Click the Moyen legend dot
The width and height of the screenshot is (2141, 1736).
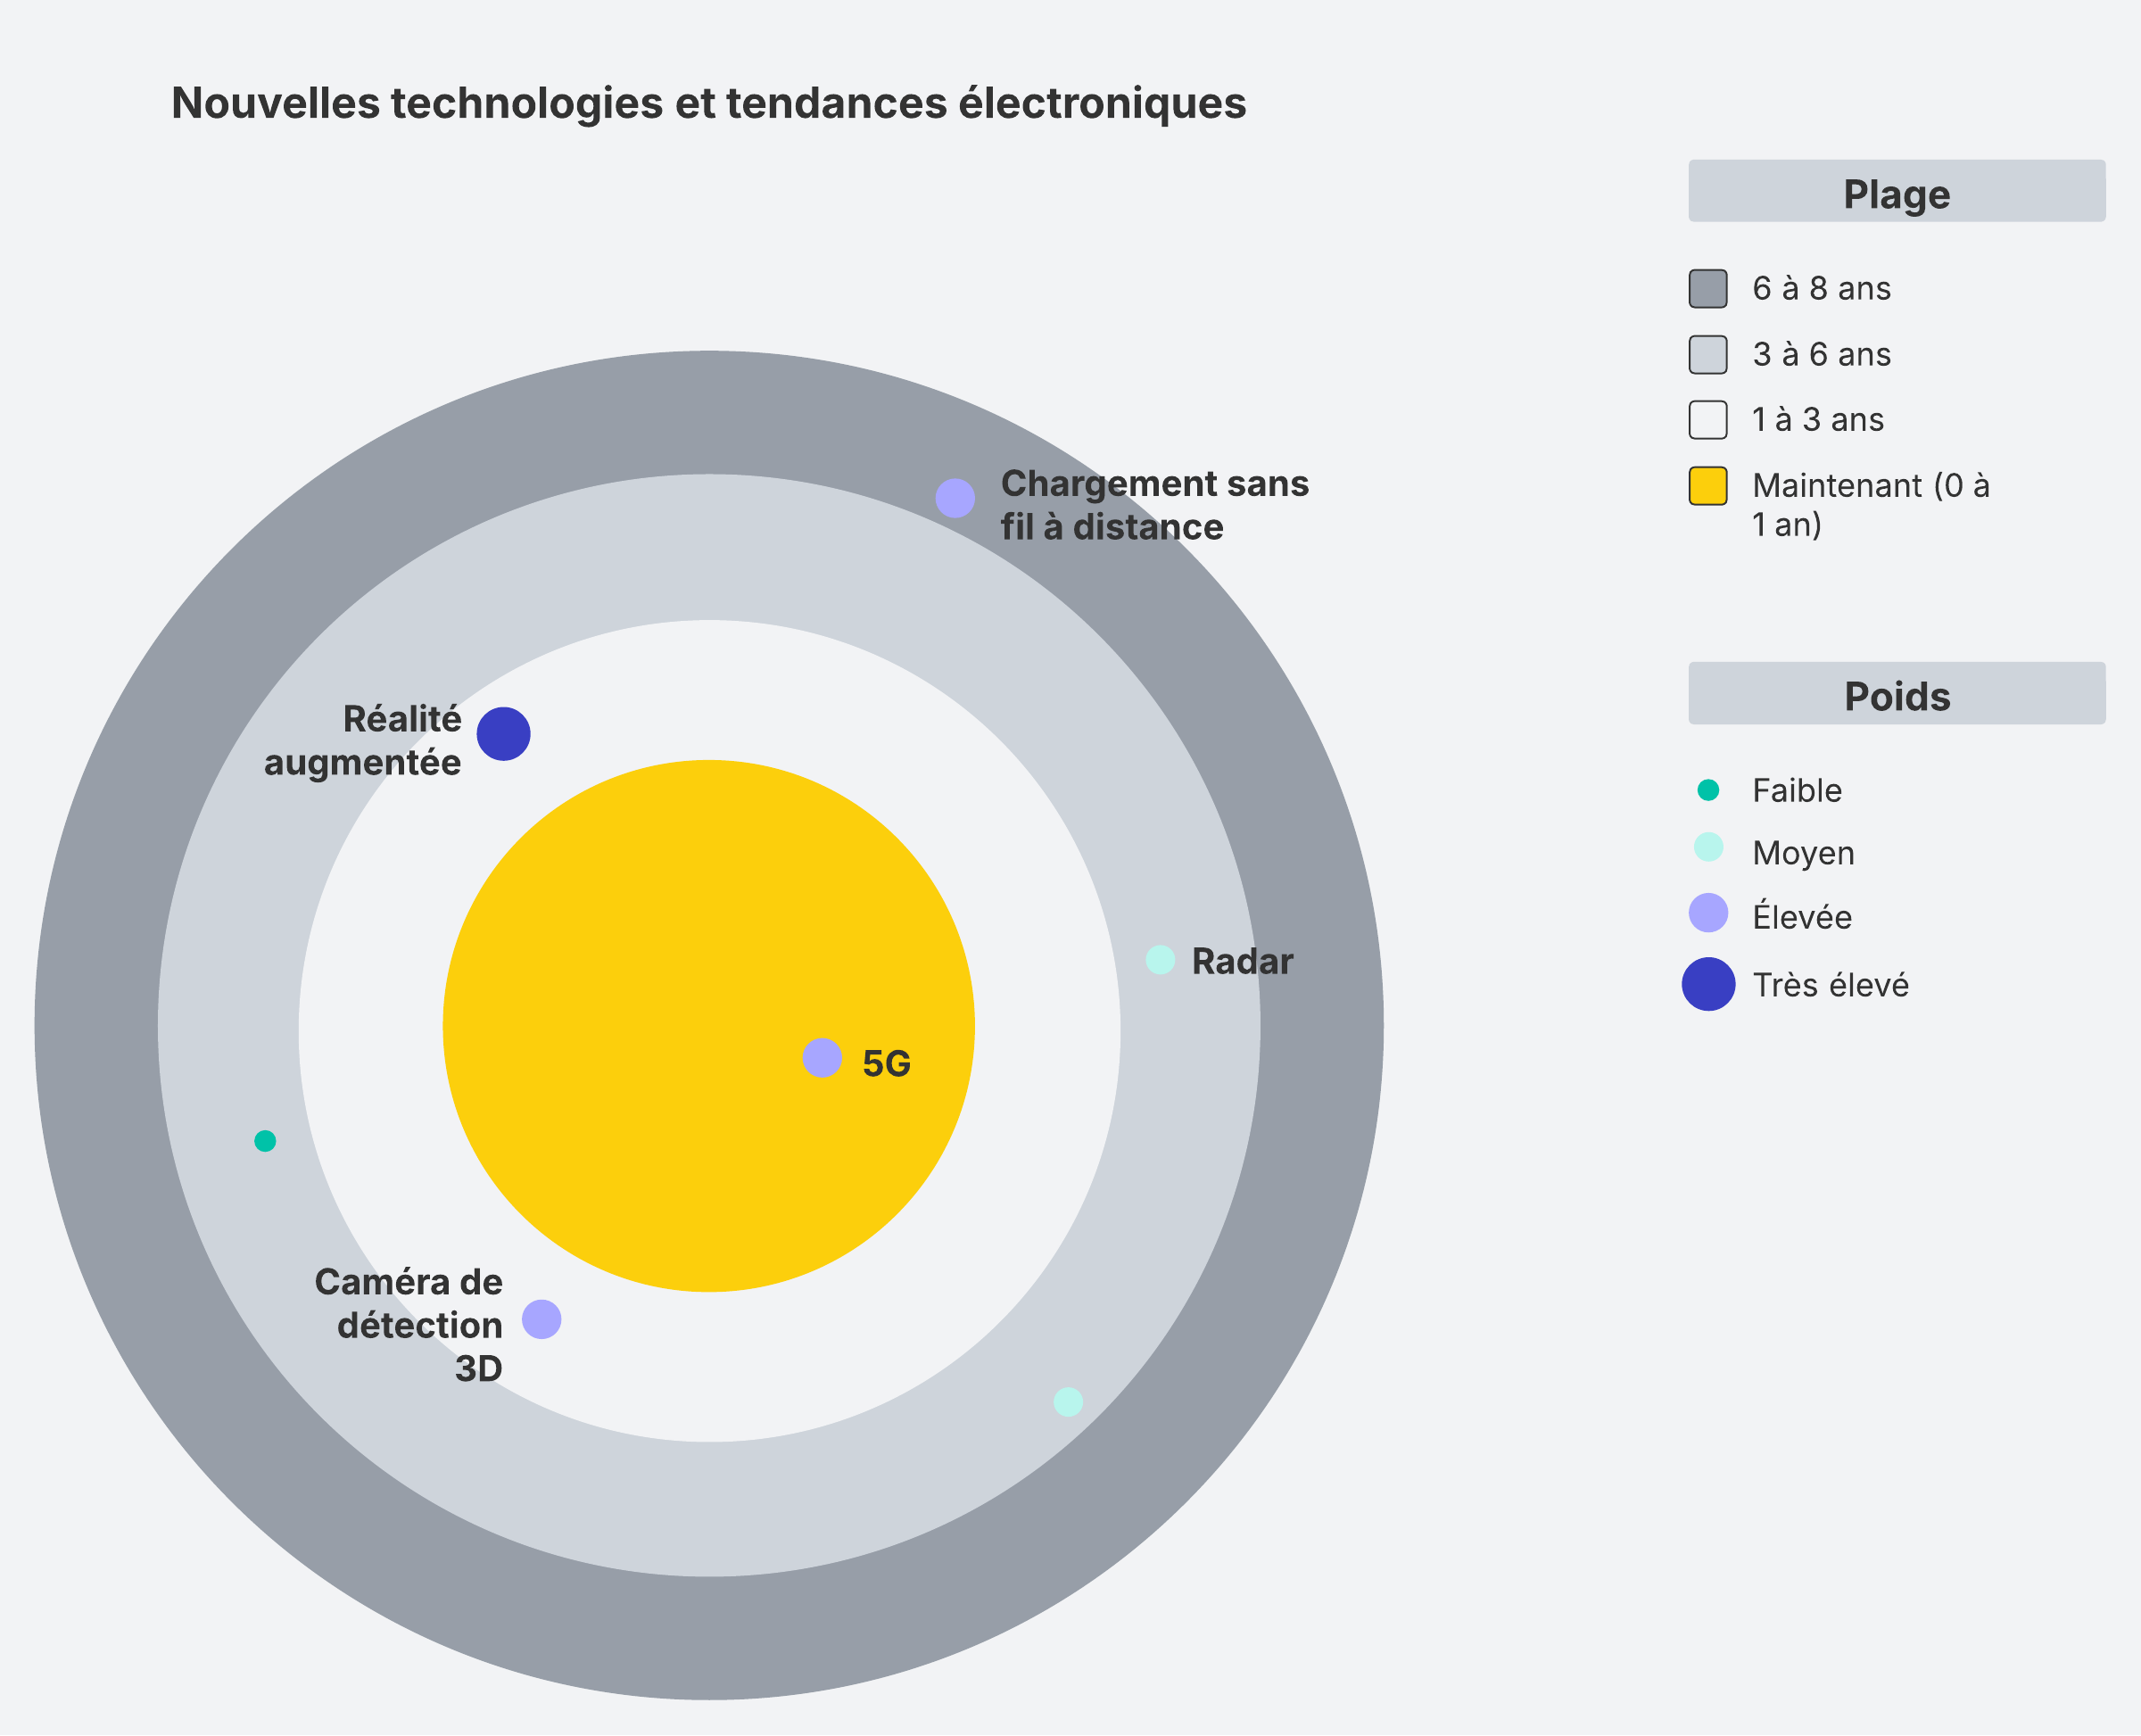coord(1708,847)
